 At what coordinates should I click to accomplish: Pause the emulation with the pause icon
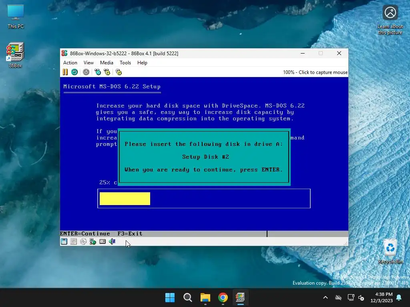coord(65,72)
